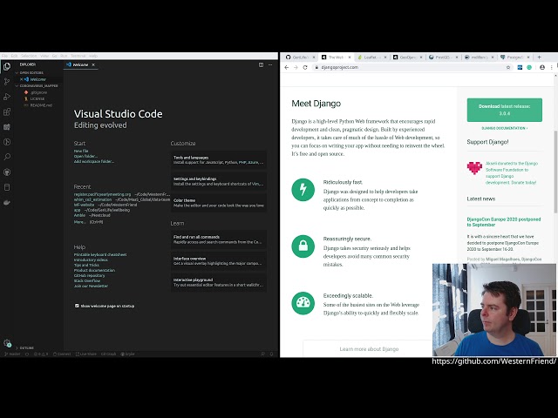Open the Source Control view in VS Code
The height and width of the screenshot is (418, 558).
click(x=7, y=82)
